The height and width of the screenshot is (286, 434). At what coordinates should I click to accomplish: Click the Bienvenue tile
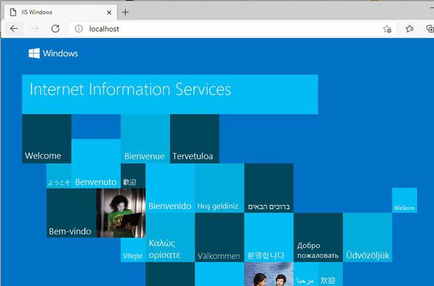point(145,139)
